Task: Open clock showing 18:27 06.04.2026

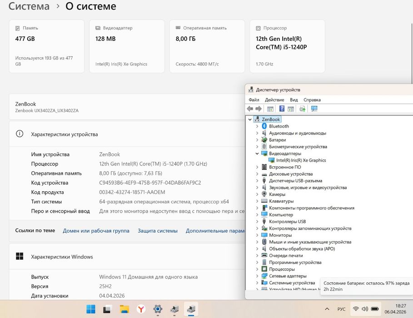Action: point(395,309)
